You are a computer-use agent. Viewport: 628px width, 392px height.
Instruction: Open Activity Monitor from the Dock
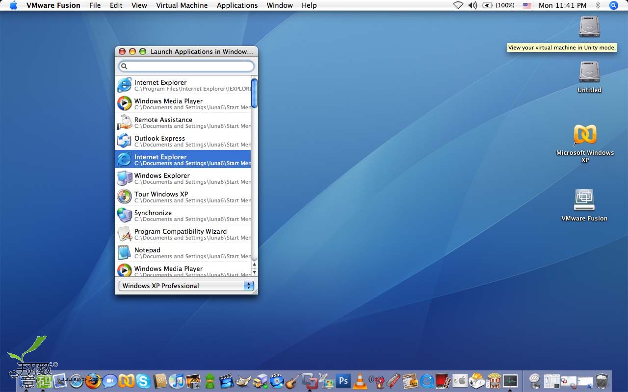pos(510,381)
